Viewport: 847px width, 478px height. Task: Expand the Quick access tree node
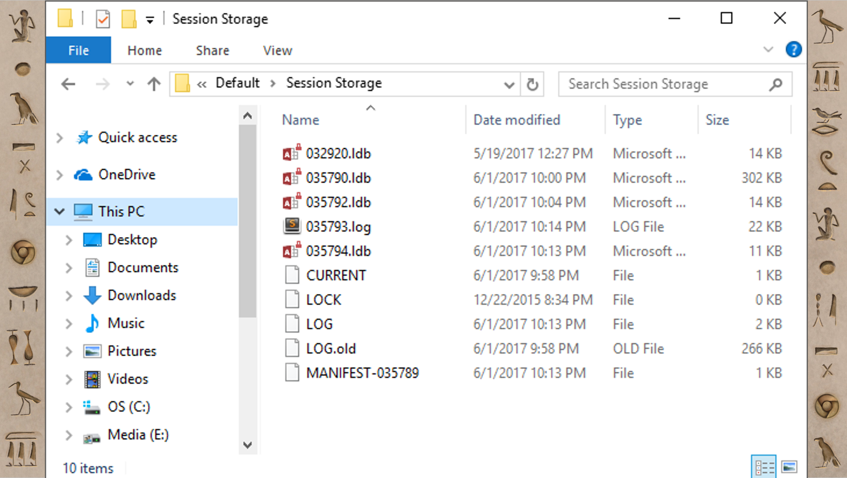click(60, 138)
